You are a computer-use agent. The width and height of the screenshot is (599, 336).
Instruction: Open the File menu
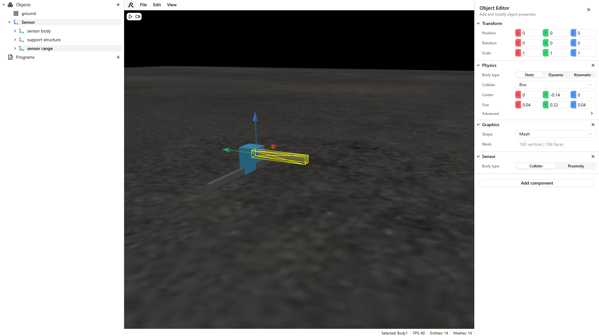(x=143, y=5)
